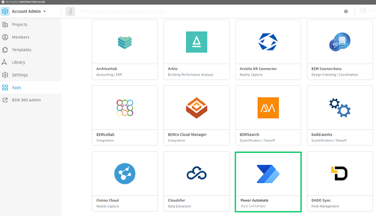Open Settings in the sidebar
Viewport: 376px width, 216px height.
pyautogui.click(x=20, y=75)
